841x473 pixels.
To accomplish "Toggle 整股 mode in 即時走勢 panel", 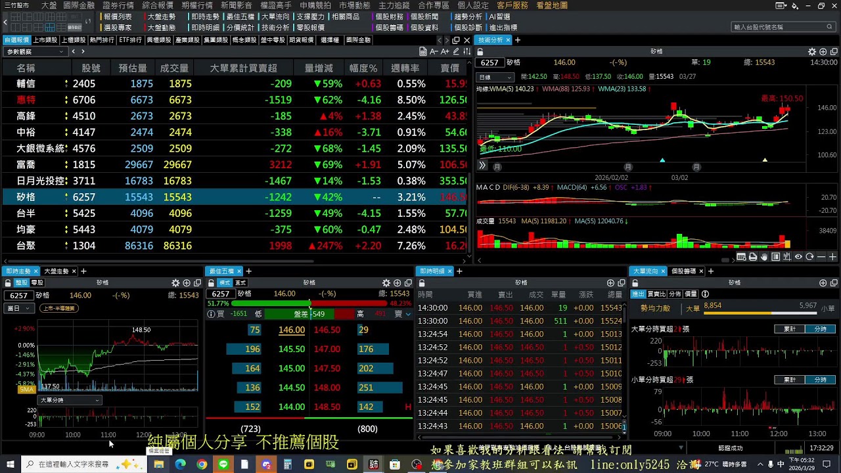I will [x=21, y=283].
